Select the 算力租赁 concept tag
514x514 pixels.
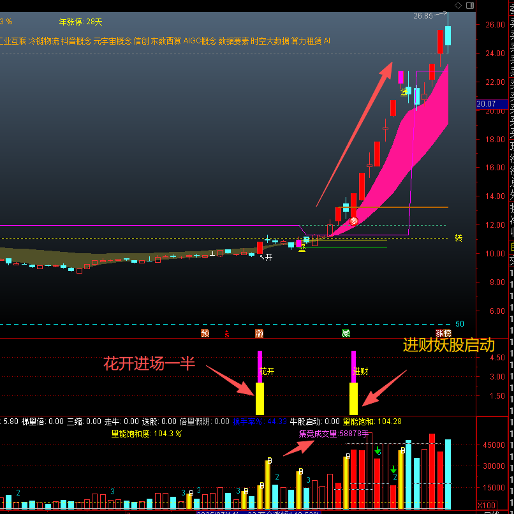click(307, 41)
